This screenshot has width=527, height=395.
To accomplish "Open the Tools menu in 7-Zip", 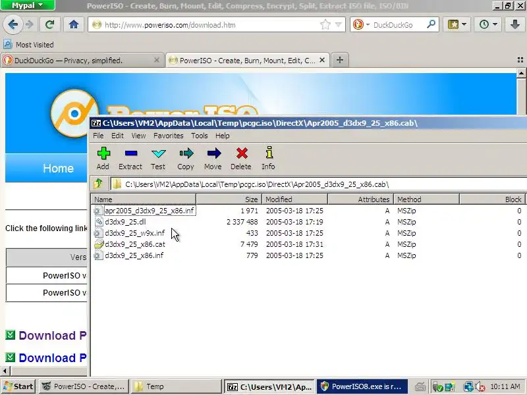I will pos(200,136).
